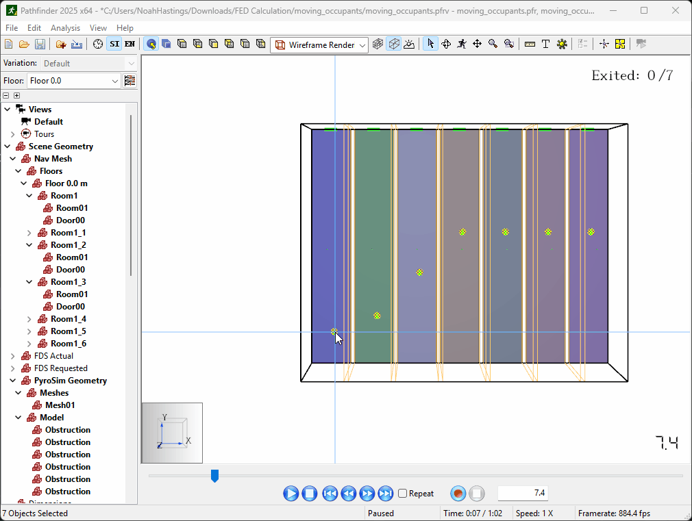Select the measure ruler tool
The image size is (692, 521).
(x=530, y=44)
